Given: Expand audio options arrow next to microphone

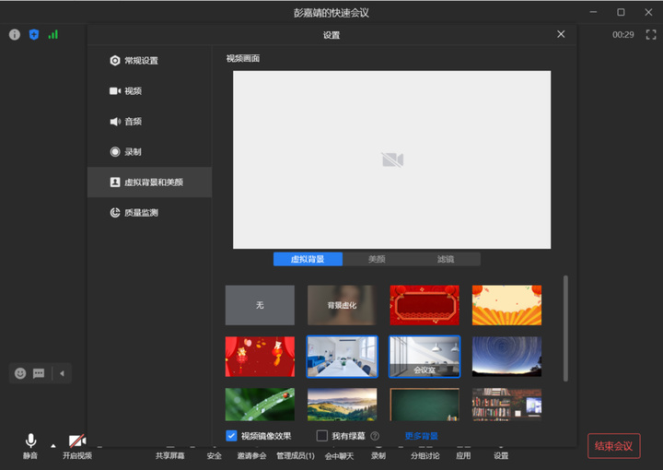Looking at the screenshot, I should click(x=52, y=446).
